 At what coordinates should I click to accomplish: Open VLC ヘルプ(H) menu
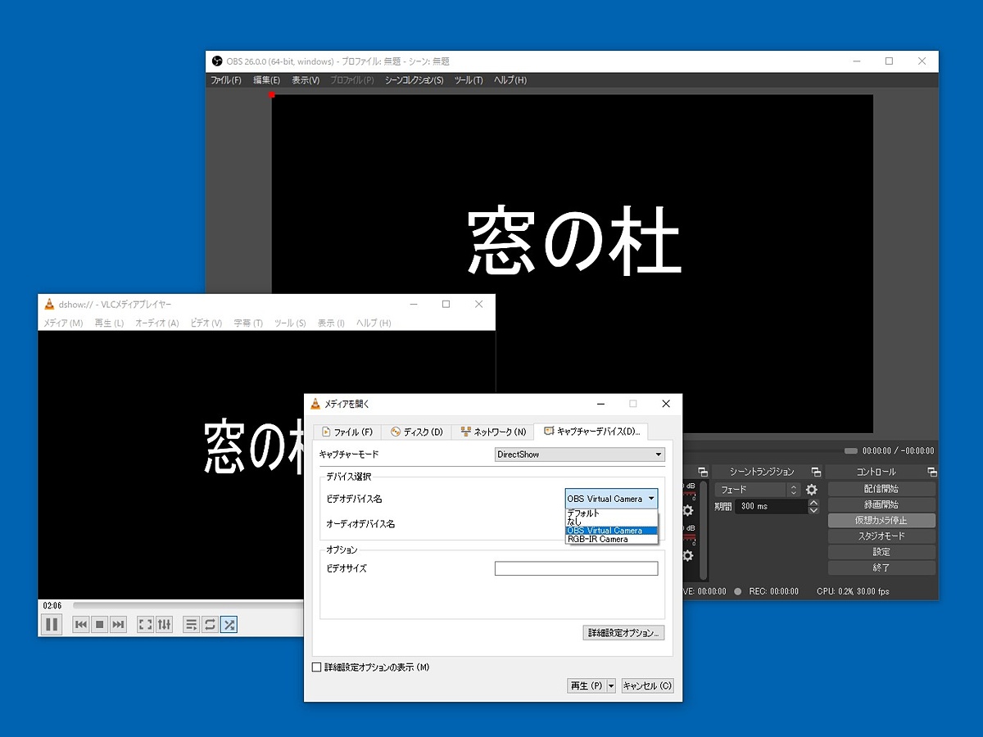click(x=374, y=323)
